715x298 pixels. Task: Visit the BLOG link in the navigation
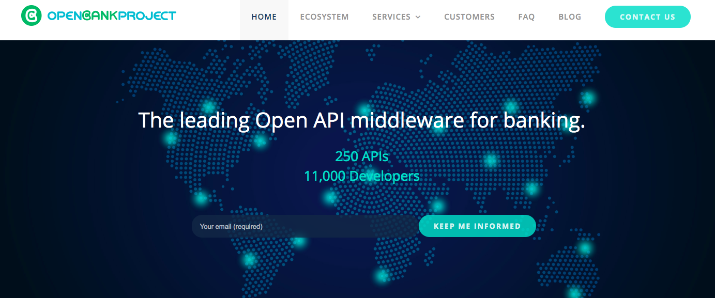point(570,17)
